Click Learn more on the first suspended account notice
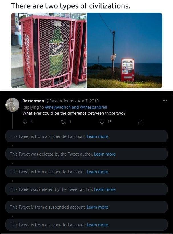The width and height of the screenshot is (173, 234). [x=98, y=136]
